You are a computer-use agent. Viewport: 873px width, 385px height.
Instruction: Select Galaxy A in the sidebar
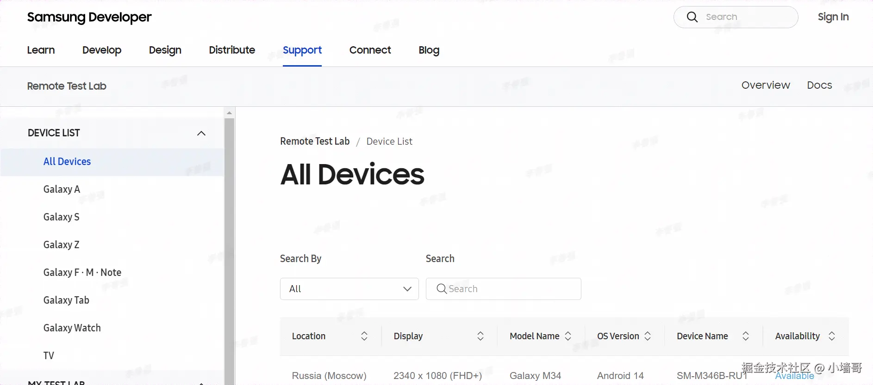click(x=62, y=189)
